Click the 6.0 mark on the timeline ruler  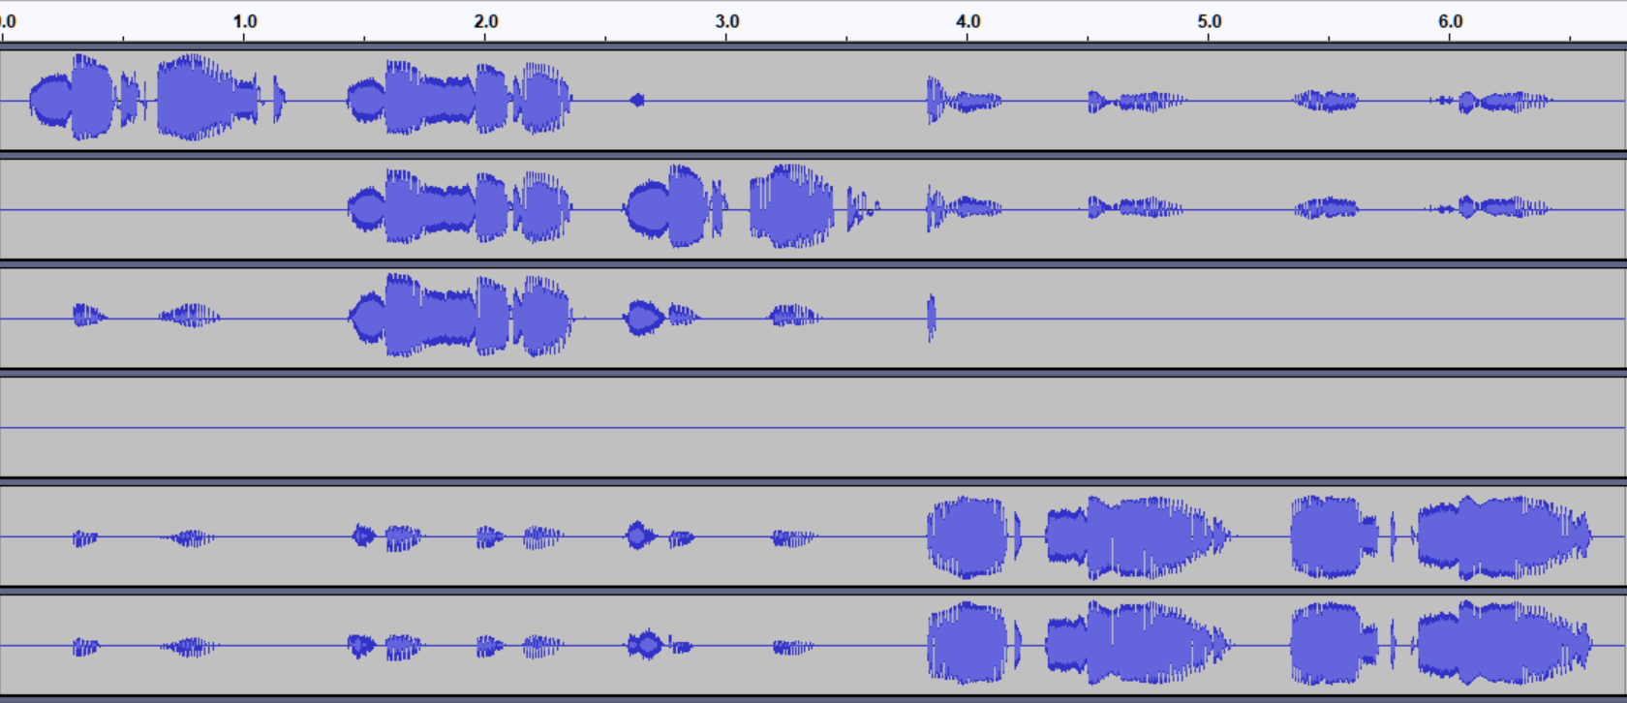1450,21
